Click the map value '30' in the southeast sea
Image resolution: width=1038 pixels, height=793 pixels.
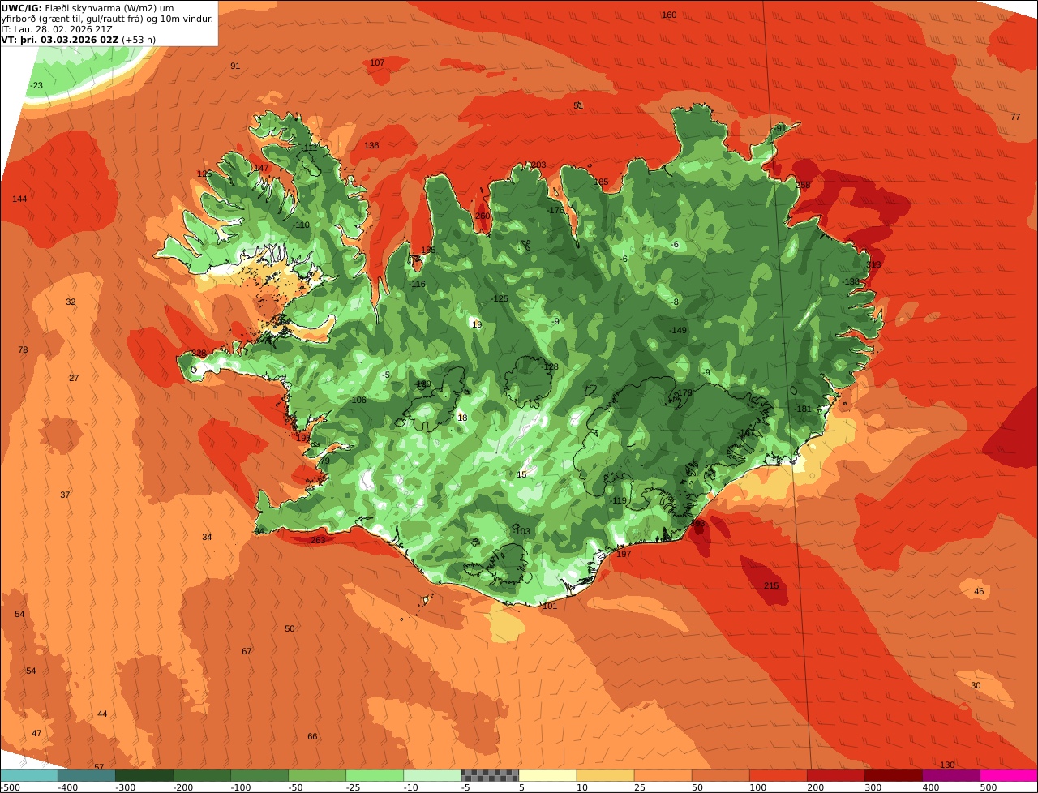(976, 686)
